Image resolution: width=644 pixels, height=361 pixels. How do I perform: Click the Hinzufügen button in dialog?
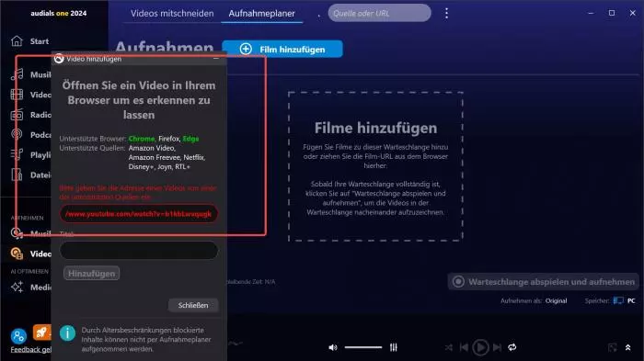[92, 274]
